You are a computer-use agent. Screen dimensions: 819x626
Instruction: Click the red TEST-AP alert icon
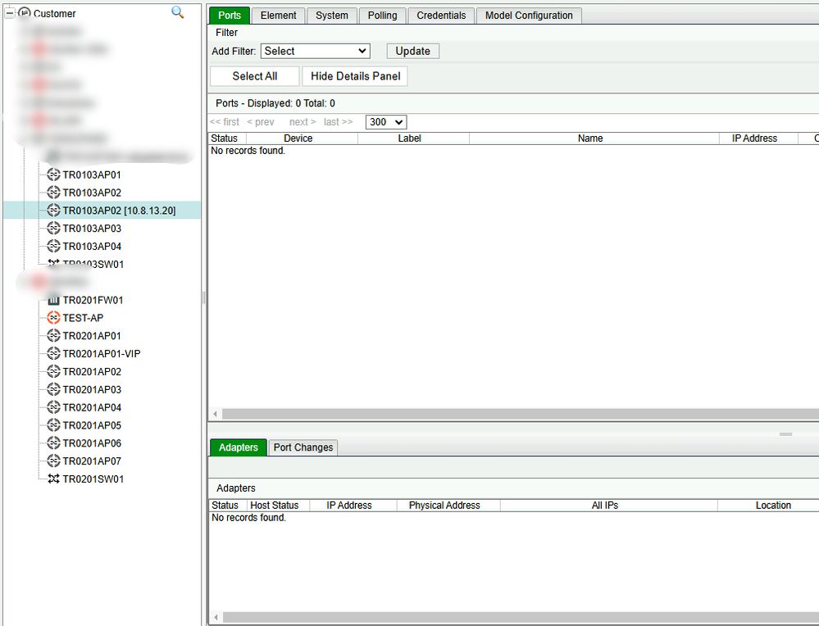click(53, 317)
